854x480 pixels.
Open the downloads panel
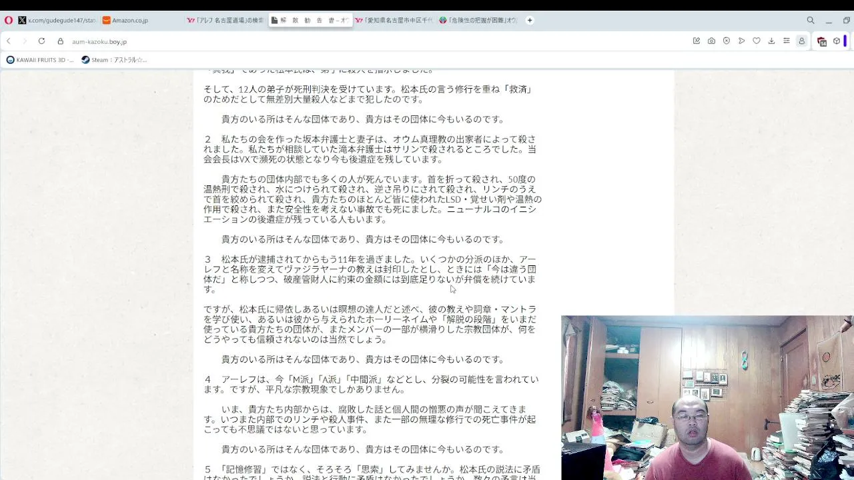[771, 41]
